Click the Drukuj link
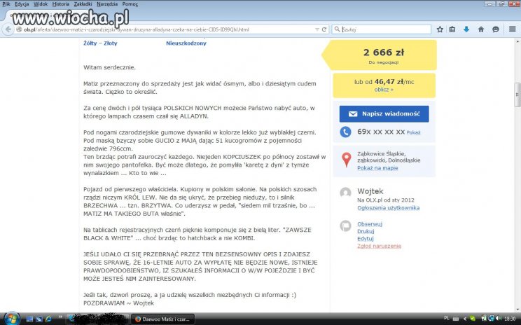Viewport: 521px width, 325px height. pyautogui.click(x=366, y=232)
